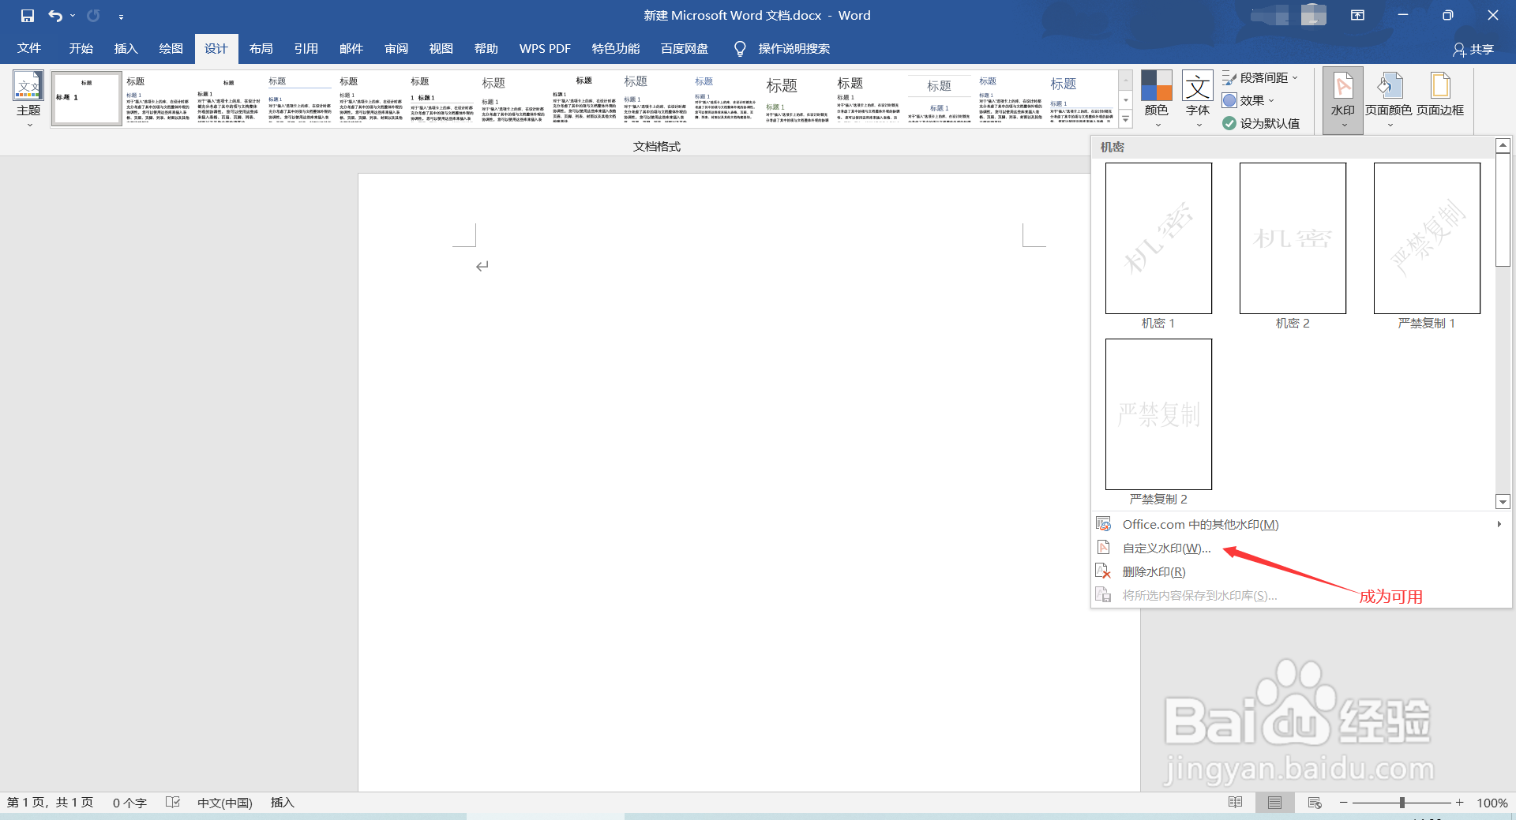Click the Remove Watermark icon
Viewport: 1516px width, 820px height.
1104,571
